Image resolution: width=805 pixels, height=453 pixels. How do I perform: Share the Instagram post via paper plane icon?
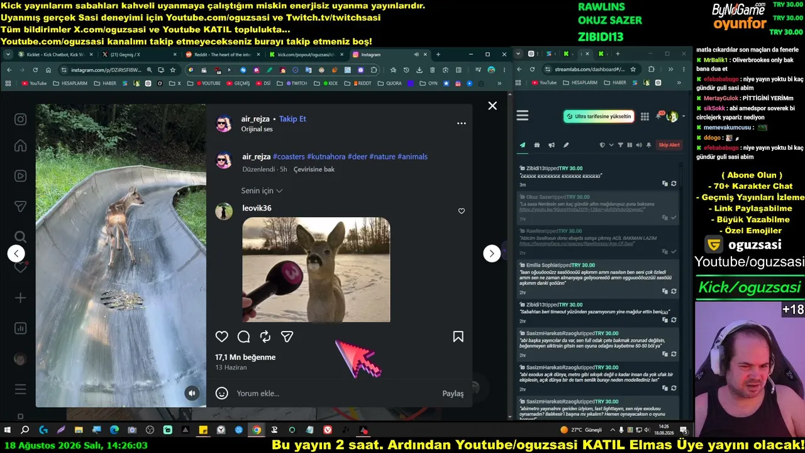pos(287,337)
